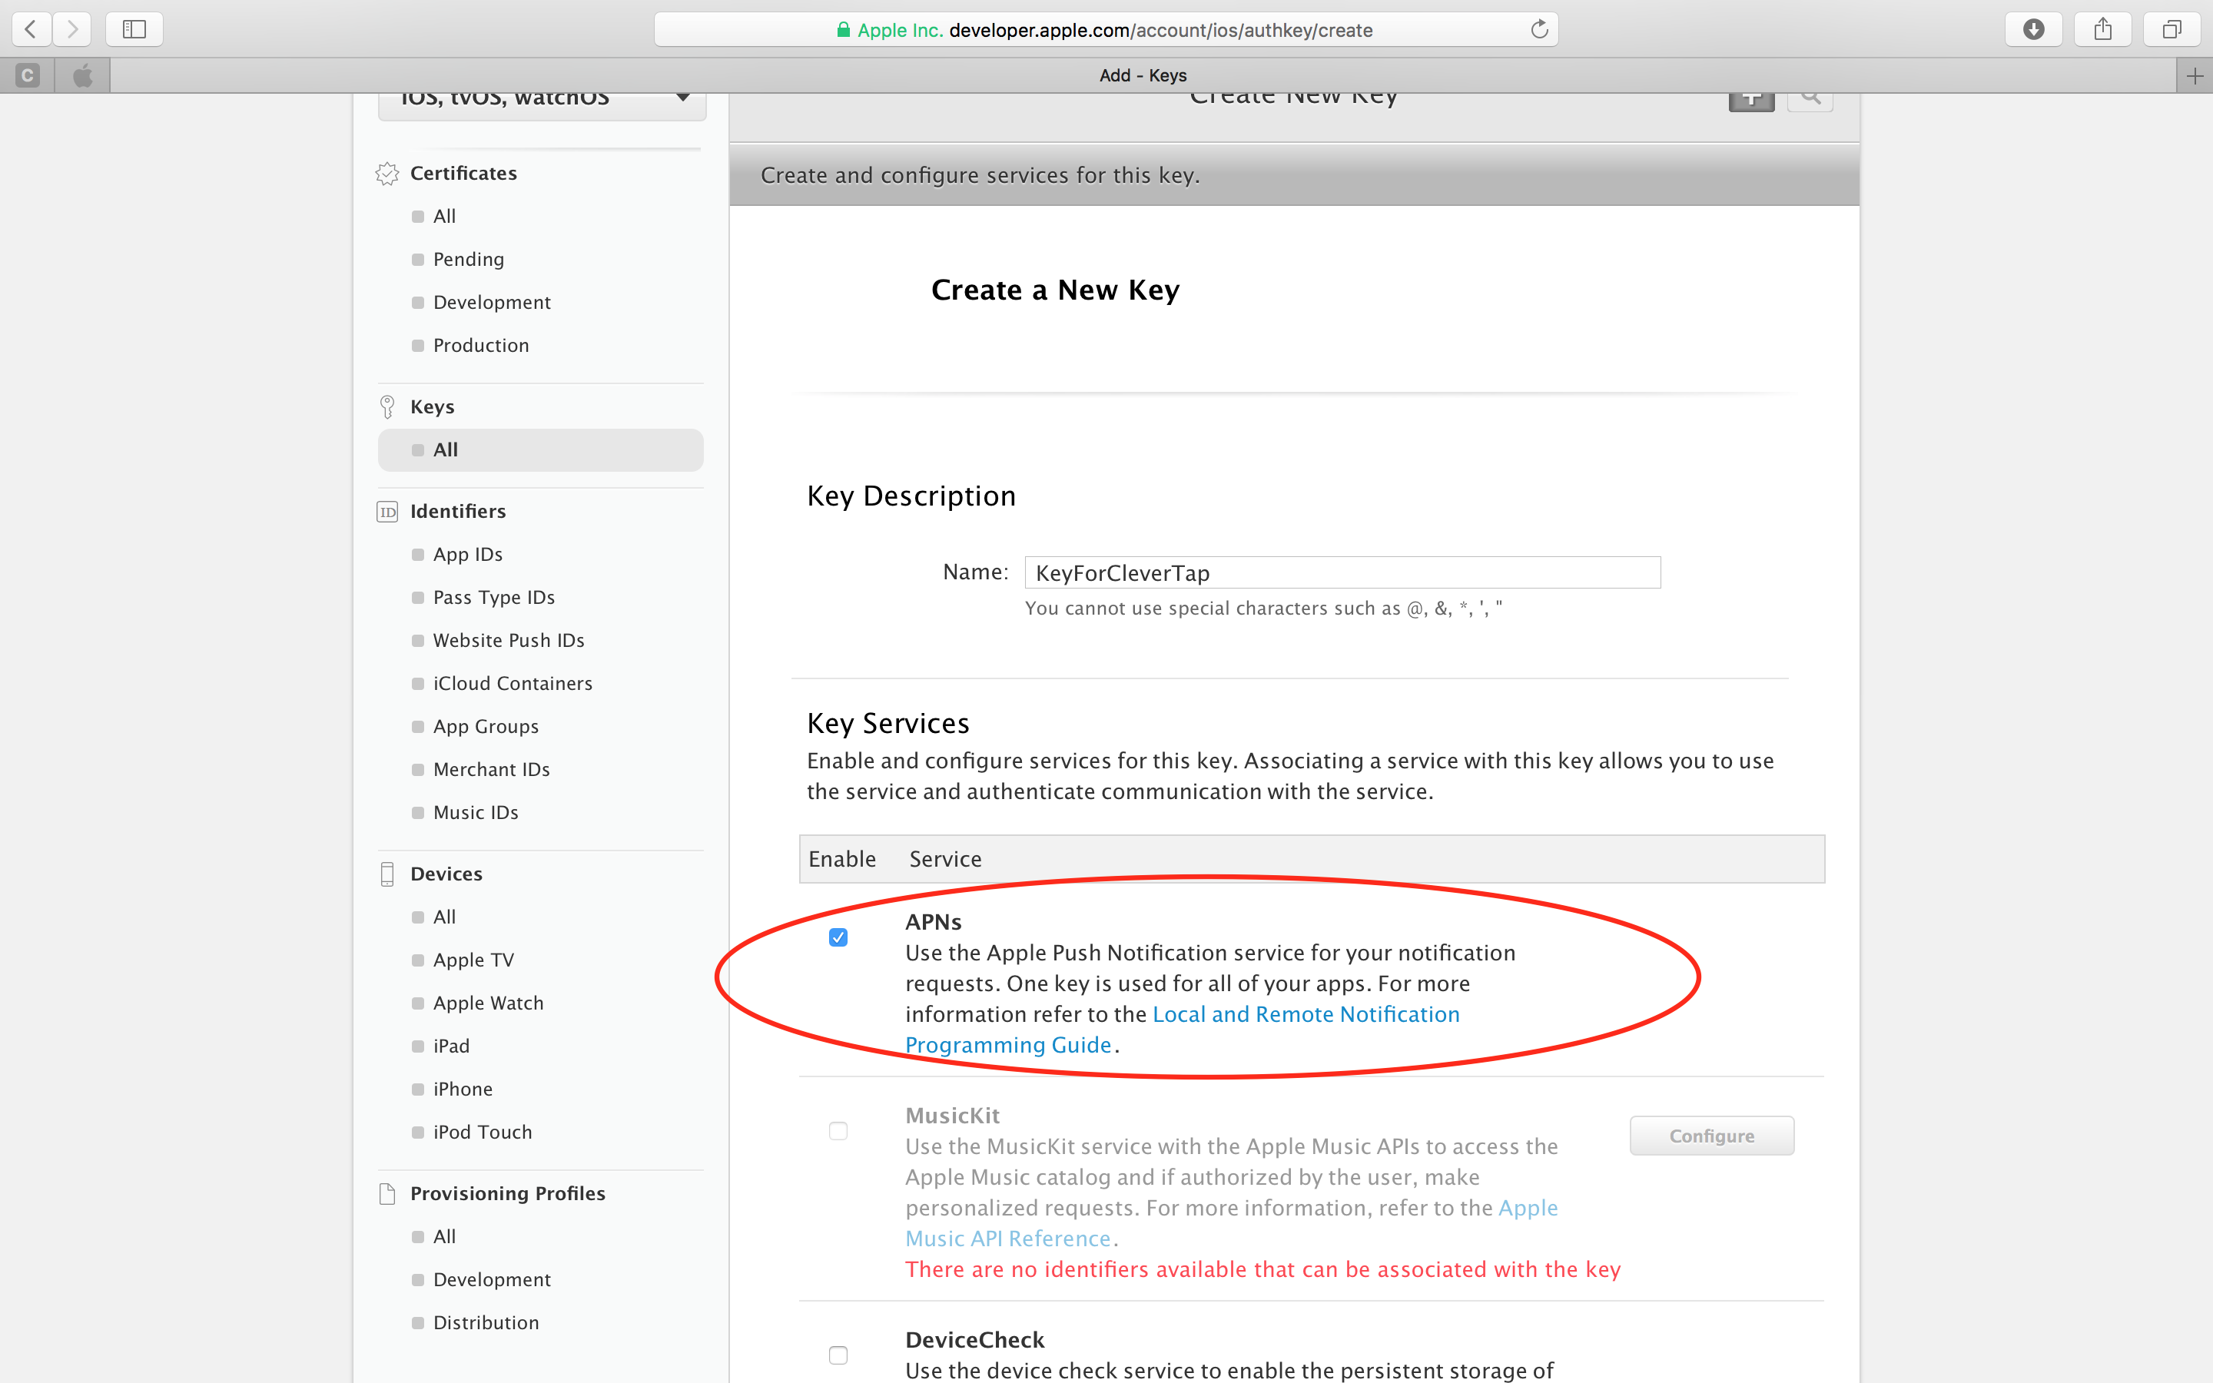The image size is (2213, 1383).
Task: Open App IDs under Identifiers
Action: pyautogui.click(x=467, y=554)
